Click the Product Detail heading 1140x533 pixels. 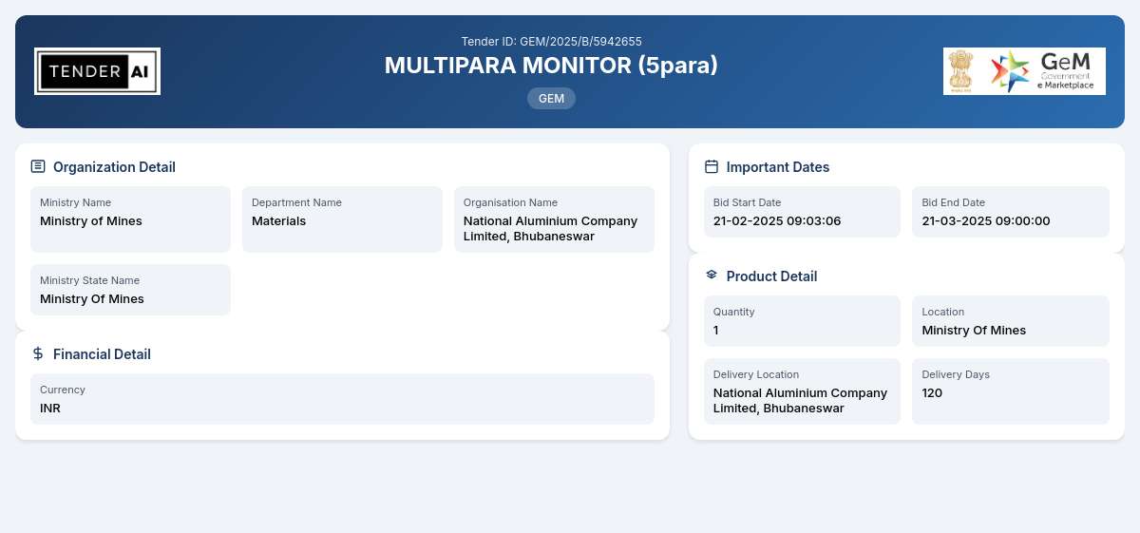click(x=771, y=276)
